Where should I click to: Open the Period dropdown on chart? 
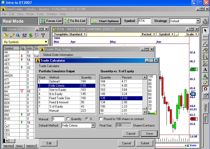pos(148,34)
